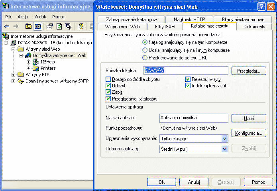Select the IISHelp tree item label
This screenshot has width=277, height=191.
point(48,62)
